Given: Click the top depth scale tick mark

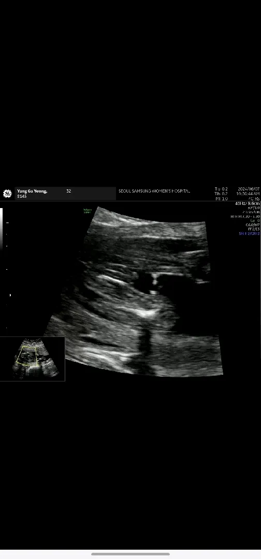Looking at the screenshot, I should point(7,223).
